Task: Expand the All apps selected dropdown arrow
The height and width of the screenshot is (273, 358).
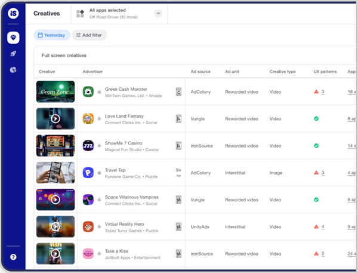Action: pyautogui.click(x=158, y=13)
